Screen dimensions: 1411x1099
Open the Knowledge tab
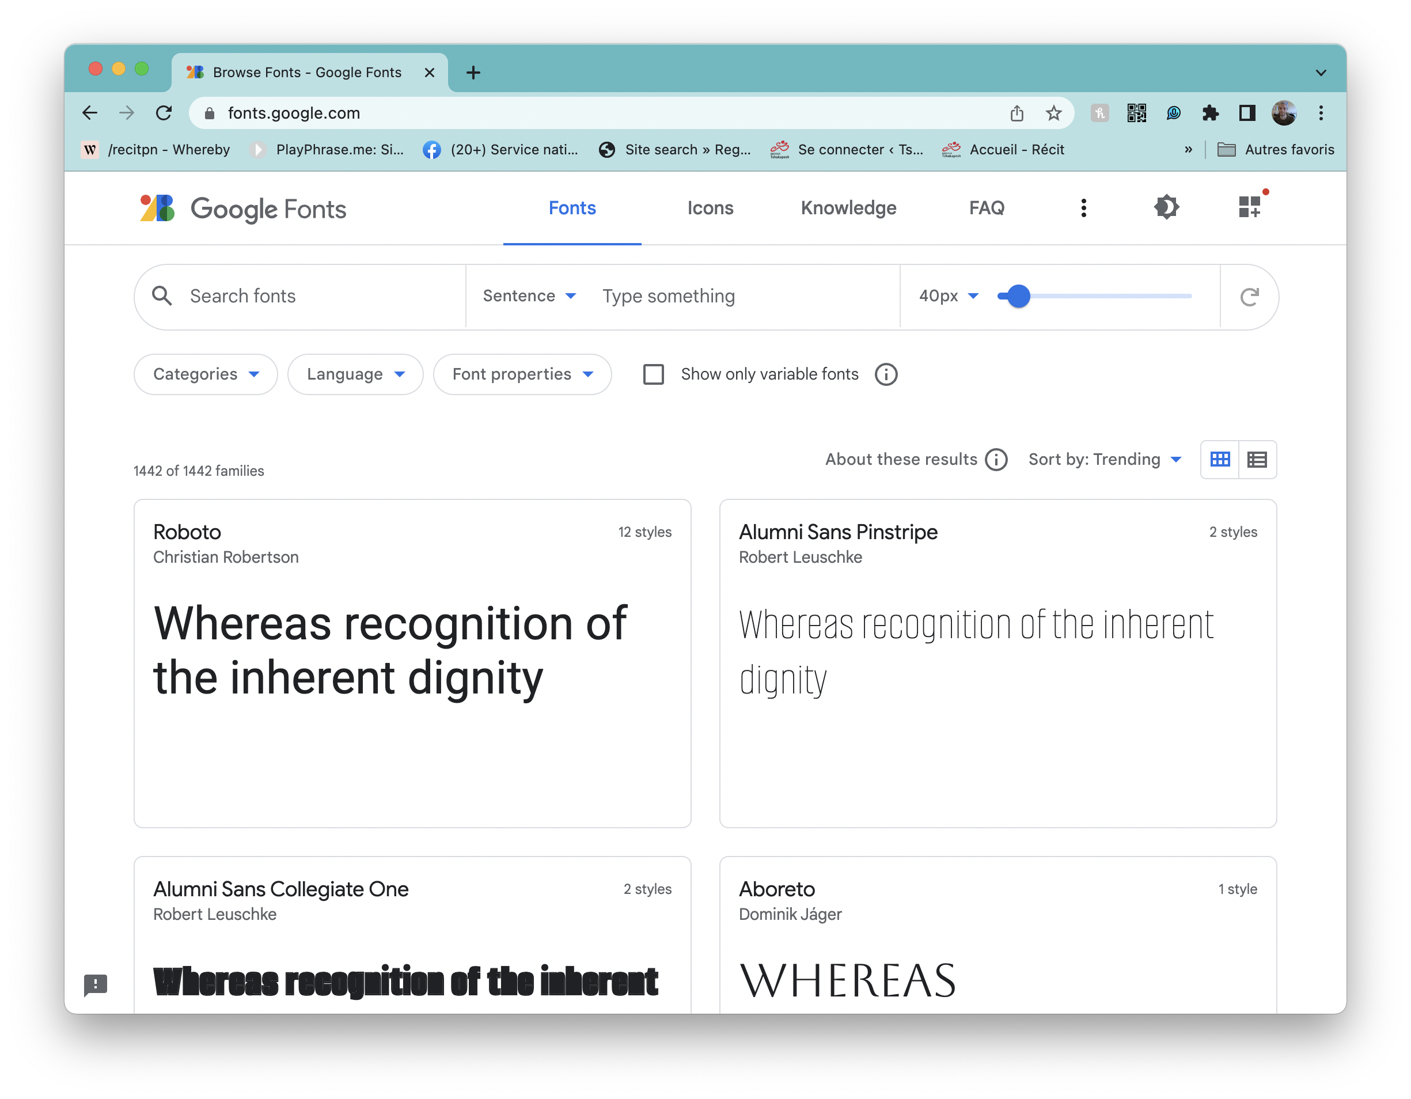click(x=848, y=208)
